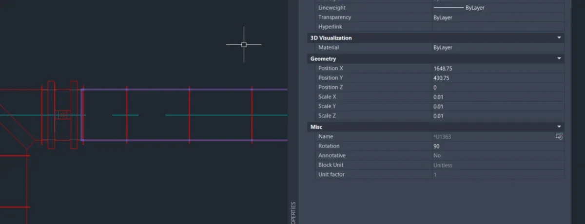This screenshot has width=585, height=224.
Task: Collapse the 3D Visualization section
Action: (559, 37)
